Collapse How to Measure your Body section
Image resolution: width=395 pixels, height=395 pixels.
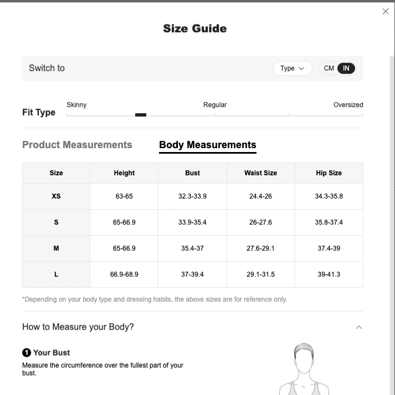point(359,327)
